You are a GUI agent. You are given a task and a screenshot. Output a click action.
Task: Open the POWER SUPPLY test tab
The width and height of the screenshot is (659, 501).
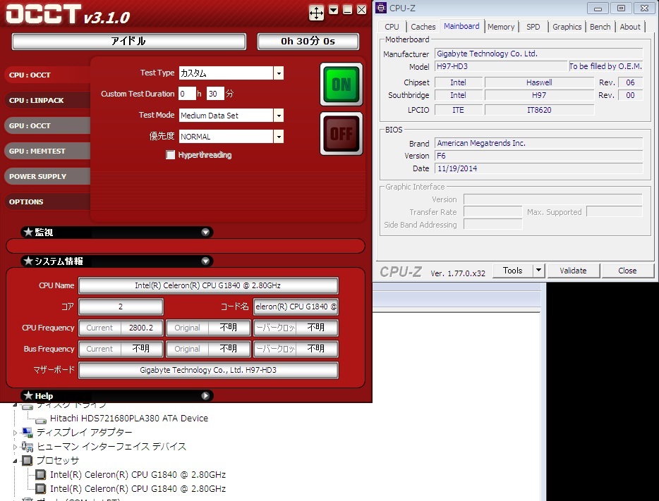pyautogui.click(x=47, y=176)
